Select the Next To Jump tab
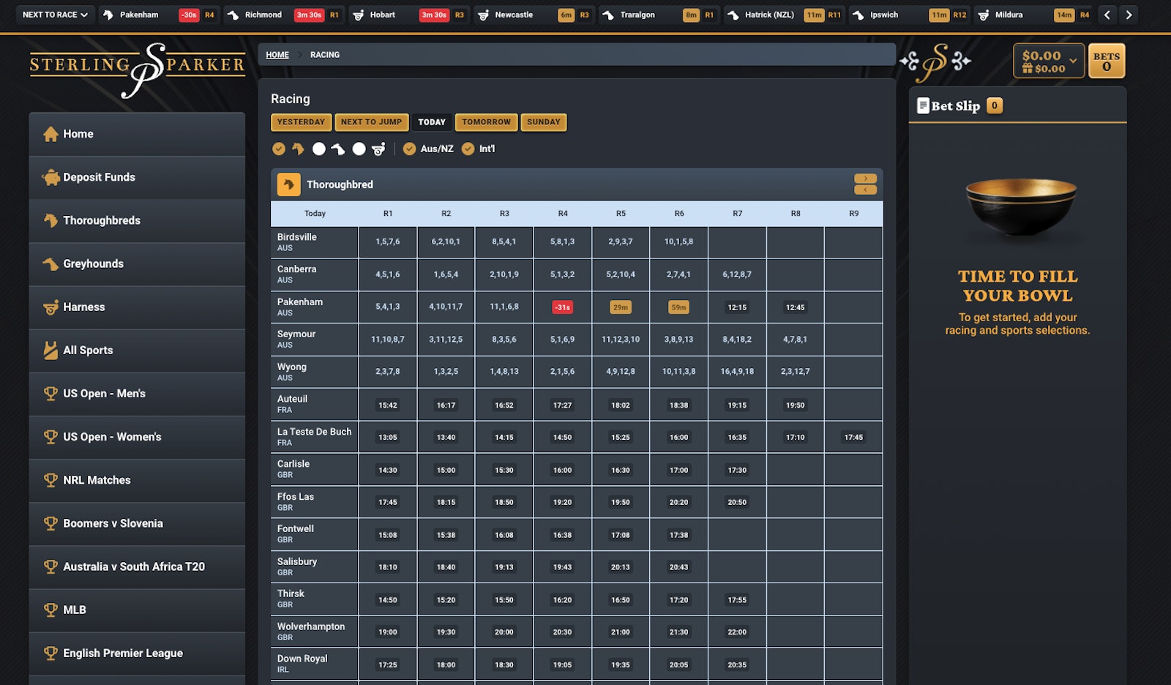Viewport: 1171px width, 685px height. (x=371, y=122)
